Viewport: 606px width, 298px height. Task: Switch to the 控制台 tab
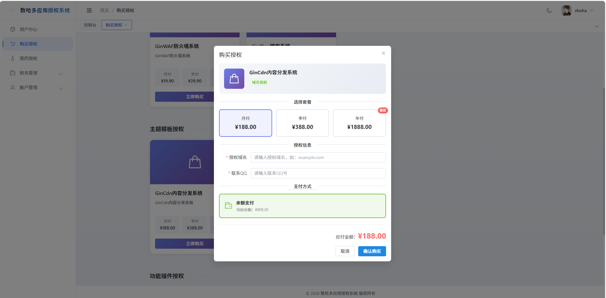pyautogui.click(x=90, y=25)
